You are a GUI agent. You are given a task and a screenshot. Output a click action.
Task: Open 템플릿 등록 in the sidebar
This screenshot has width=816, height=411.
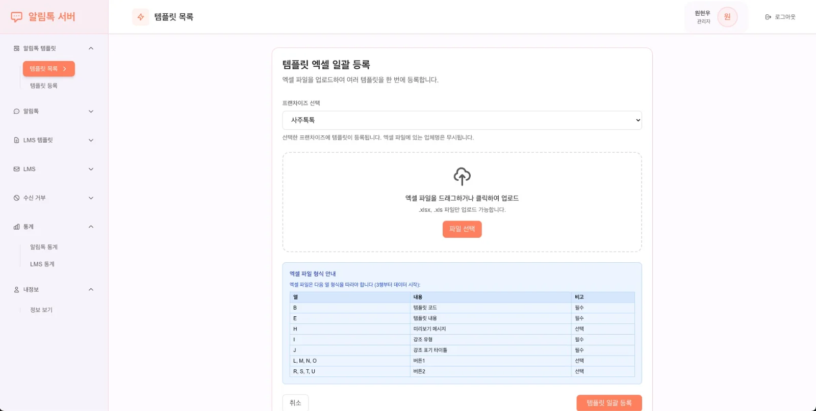coord(44,86)
